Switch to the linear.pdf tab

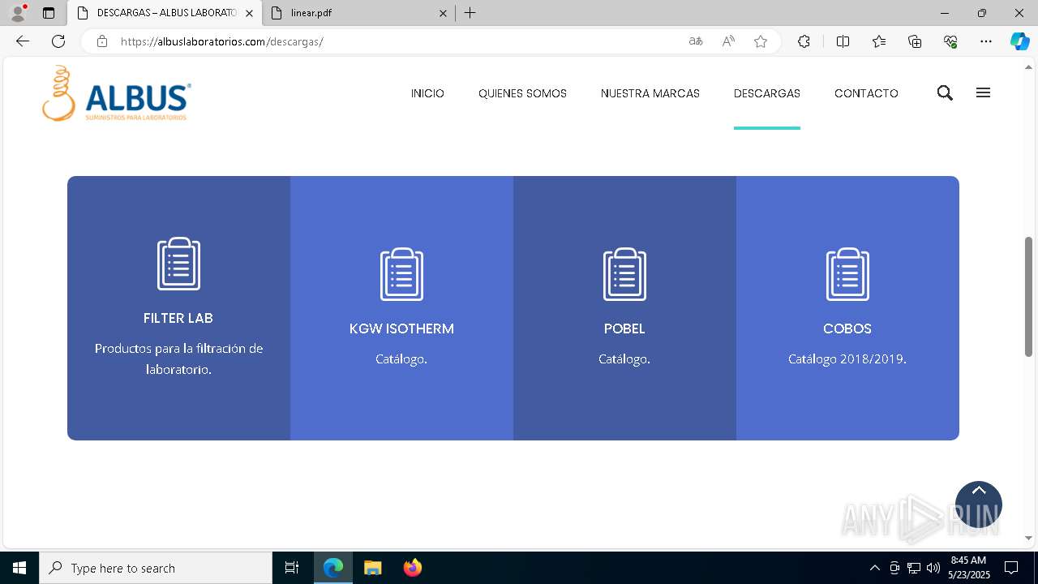pos(359,13)
